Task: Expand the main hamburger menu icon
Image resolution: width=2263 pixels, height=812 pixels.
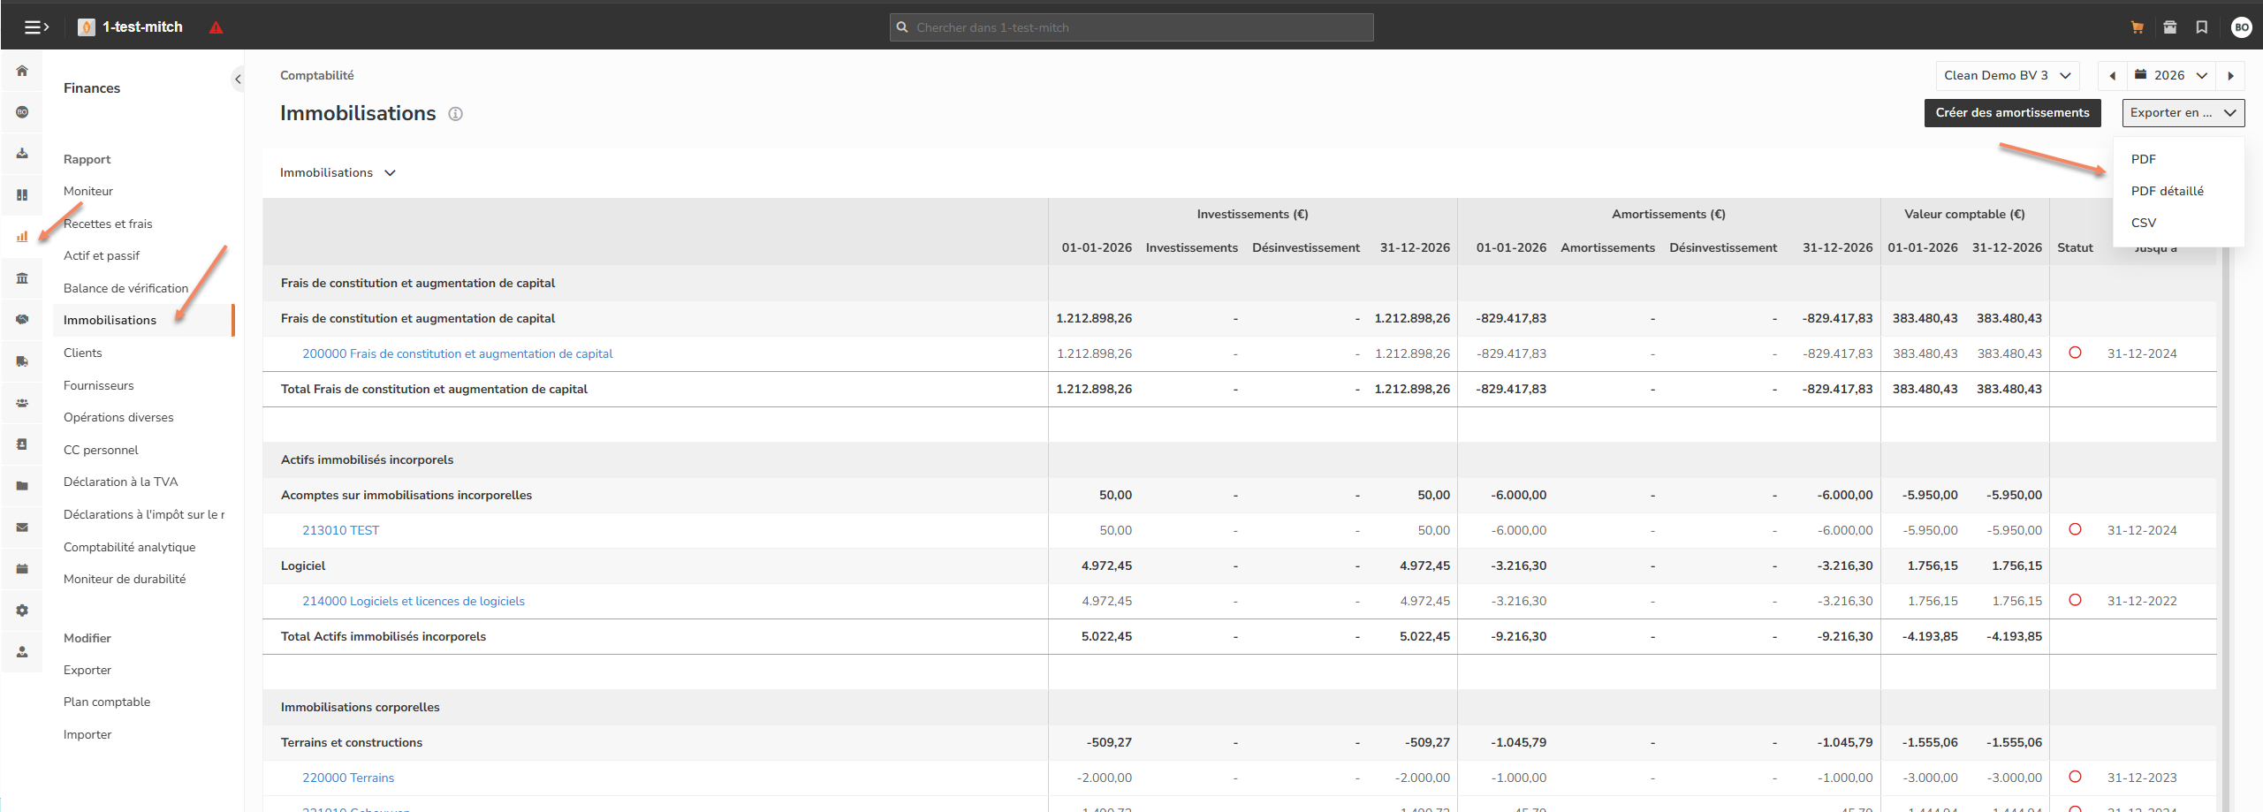Action: tap(36, 27)
